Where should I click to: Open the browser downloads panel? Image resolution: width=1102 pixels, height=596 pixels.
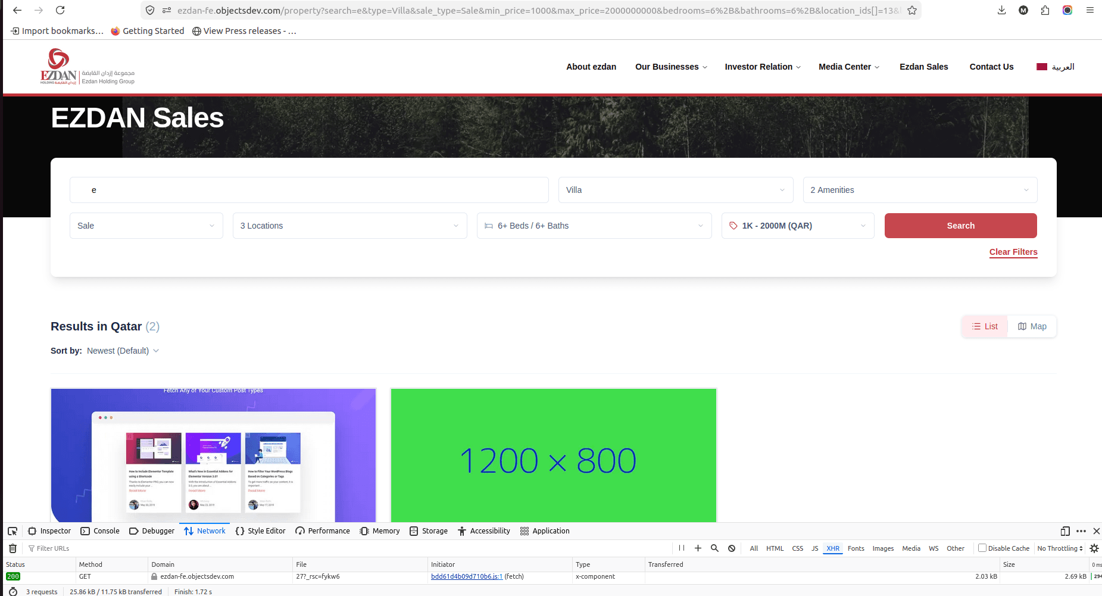(x=1002, y=10)
